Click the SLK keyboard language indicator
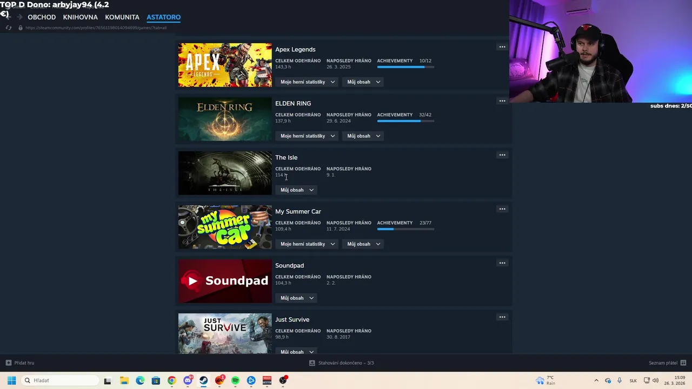The height and width of the screenshot is (389, 692). (633, 380)
